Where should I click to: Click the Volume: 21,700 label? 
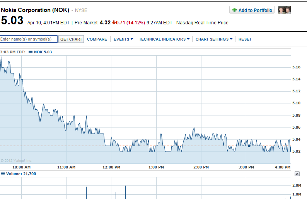(21, 173)
